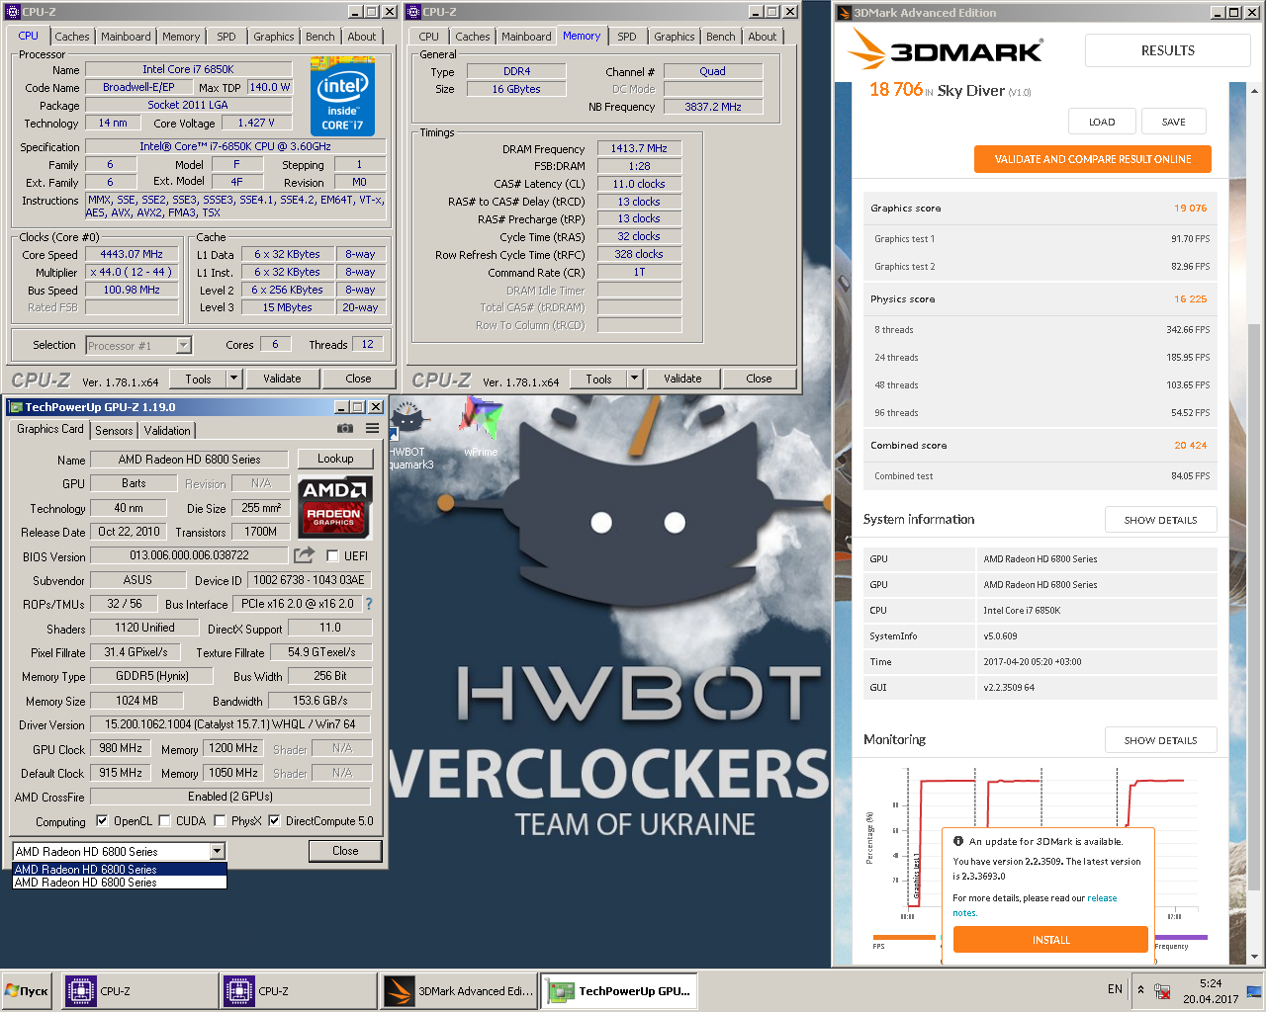Select the second AMD Radeon HD 6800 entry

click(x=120, y=883)
